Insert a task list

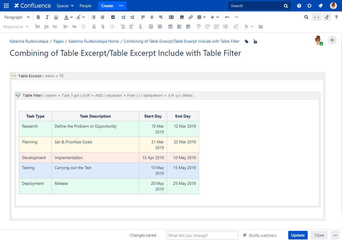click(x=113, y=17)
